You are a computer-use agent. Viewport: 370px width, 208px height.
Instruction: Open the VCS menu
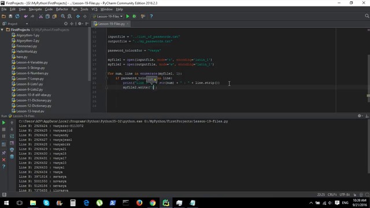pos(94,9)
